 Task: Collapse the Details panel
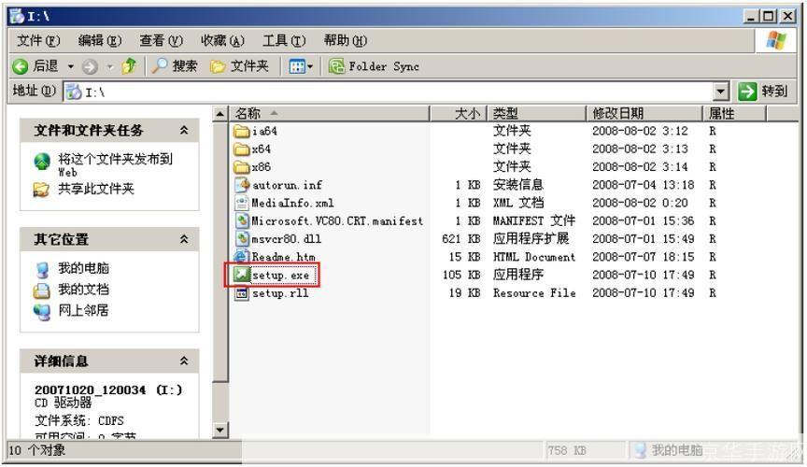tap(183, 361)
